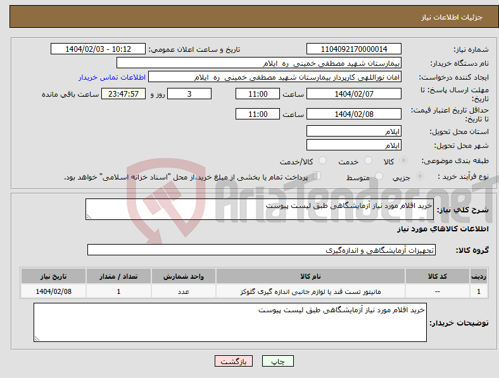Click the نام کالا column header
The image size is (499, 378).
[310, 276]
